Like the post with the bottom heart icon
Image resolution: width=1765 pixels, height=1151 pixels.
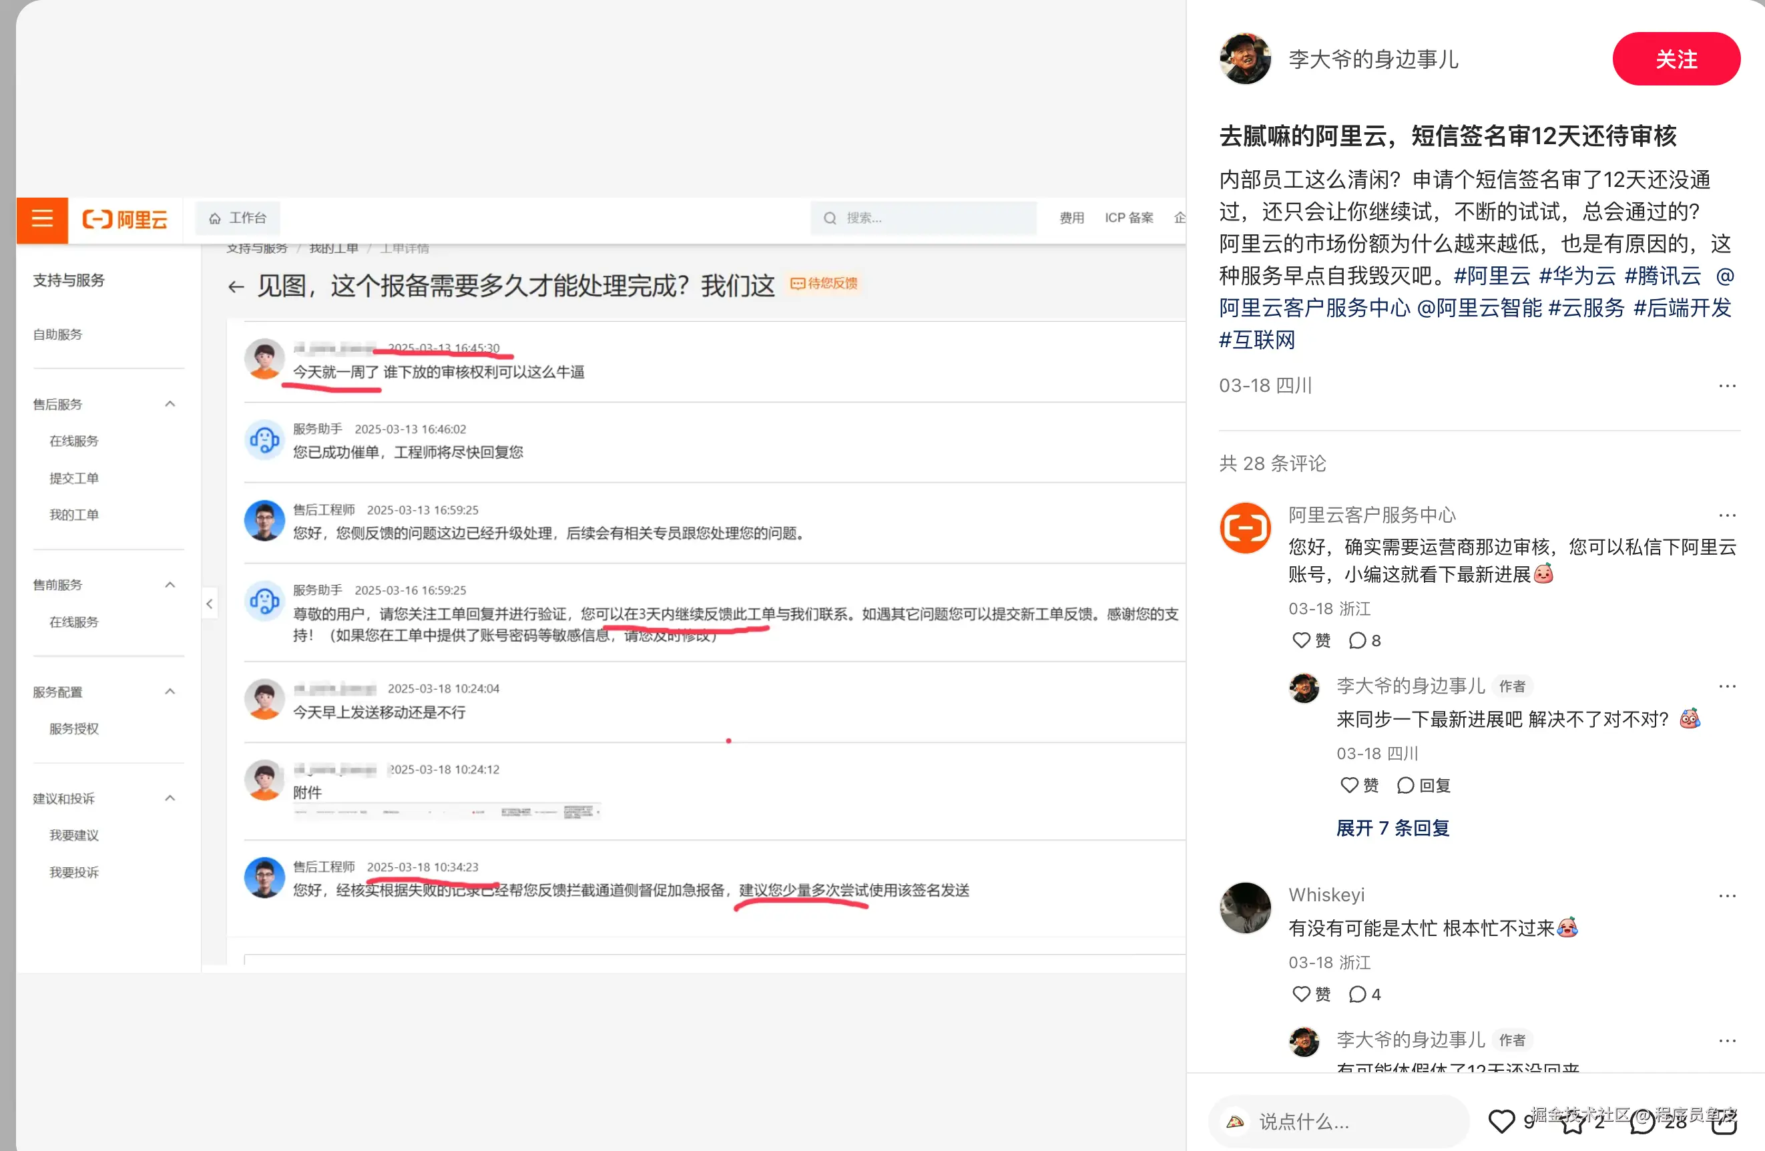tap(1502, 1122)
